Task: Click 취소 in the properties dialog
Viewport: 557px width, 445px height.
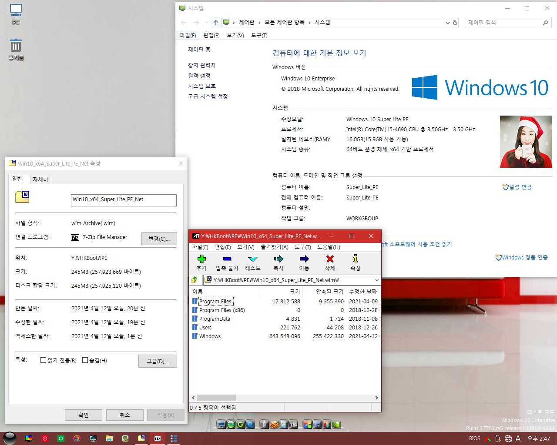Action: point(125,415)
